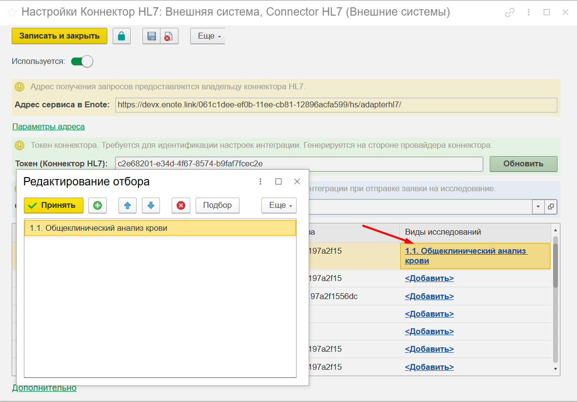Open the Параметры адреса link
Screen dimensions: 577x402
click(x=48, y=126)
